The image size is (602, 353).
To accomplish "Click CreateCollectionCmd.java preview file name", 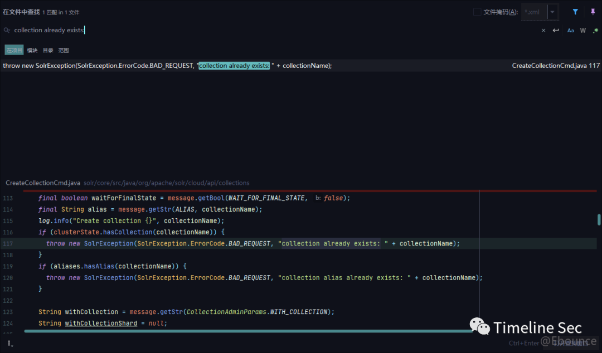I will (43, 183).
